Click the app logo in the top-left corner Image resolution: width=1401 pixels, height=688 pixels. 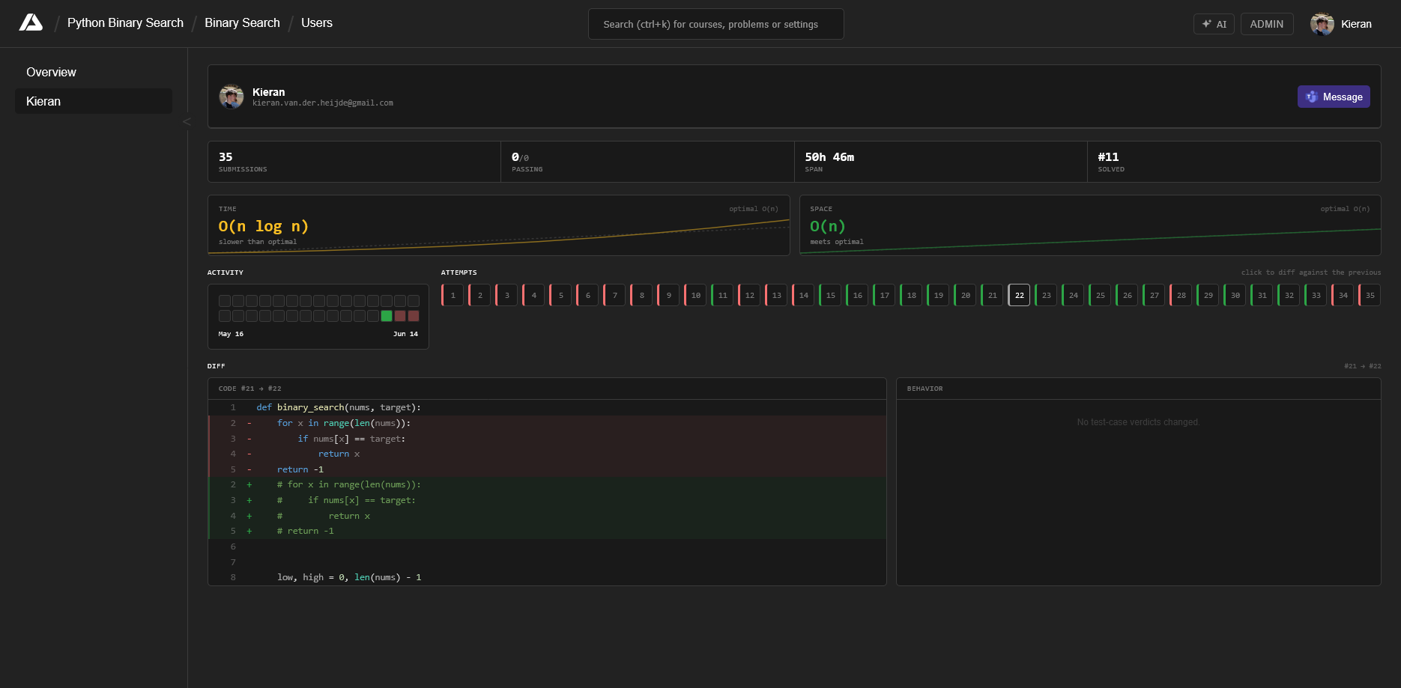(x=31, y=22)
